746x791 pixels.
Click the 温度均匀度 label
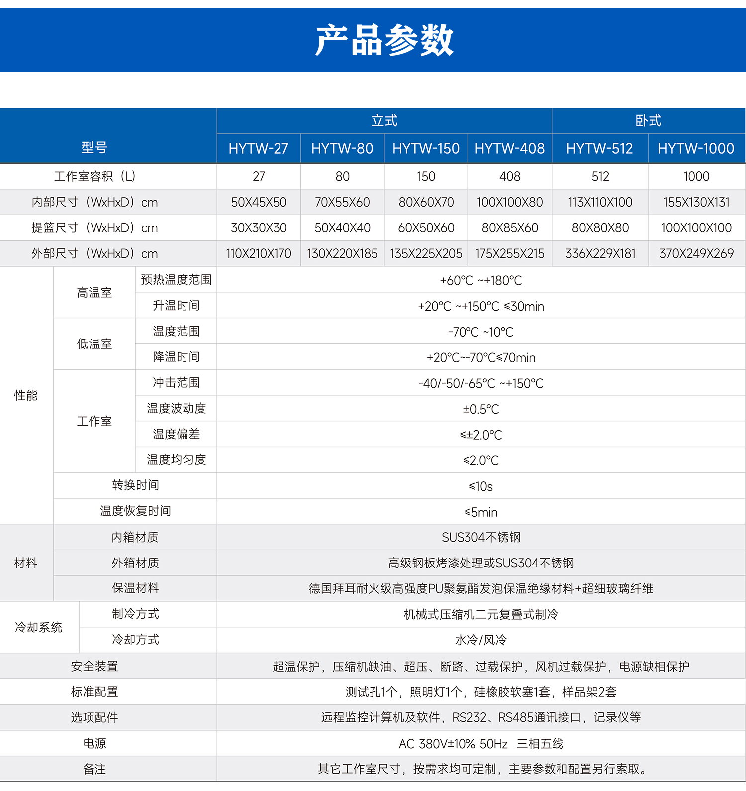176,460
